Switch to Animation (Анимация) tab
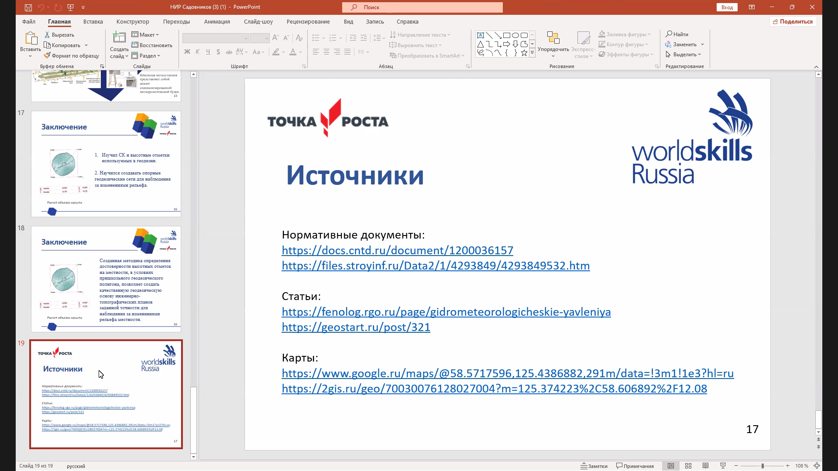Viewport: 838px width, 471px height. coord(217,21)
